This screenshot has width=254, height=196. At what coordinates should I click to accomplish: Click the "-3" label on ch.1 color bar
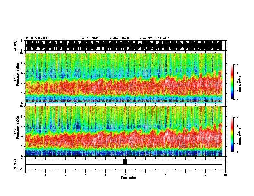[x=236, y=64]
